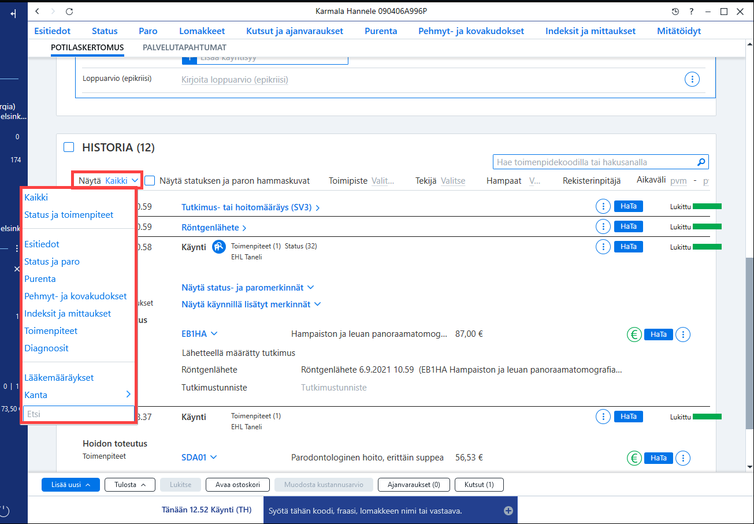Select Toimenpiteet from the Näytä list
The height and width of the screenshot is (524, 754).
tap(51, 331)
